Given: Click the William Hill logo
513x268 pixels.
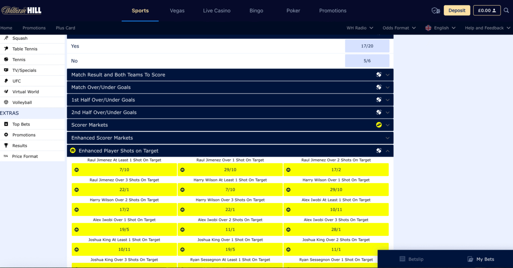Looking at the screenshot, I should [21, 10].
